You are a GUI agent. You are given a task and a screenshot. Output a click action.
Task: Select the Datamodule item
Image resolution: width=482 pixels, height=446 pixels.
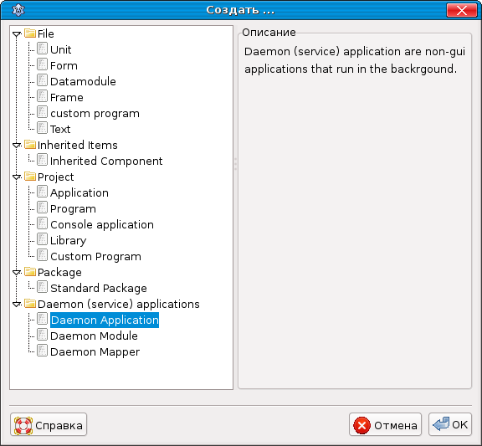click(83, 81)
